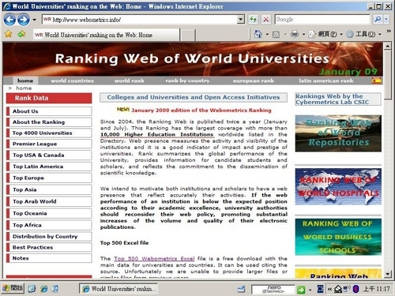The image size is (395, 296).
Task: Open 'About the Ranking' sidebar link
Action: coord(49,122)
